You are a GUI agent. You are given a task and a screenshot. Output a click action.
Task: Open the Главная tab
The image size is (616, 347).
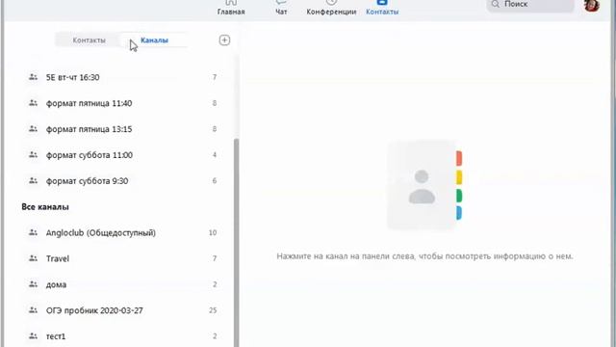coord(231,8)
